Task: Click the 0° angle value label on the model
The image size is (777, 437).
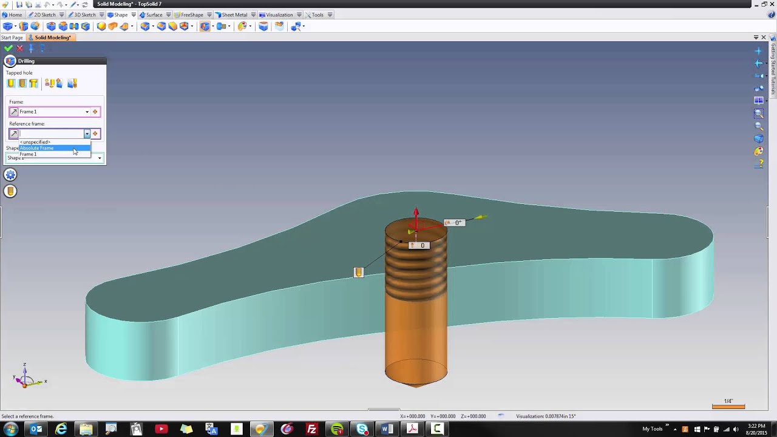Action: coord(455,223)
